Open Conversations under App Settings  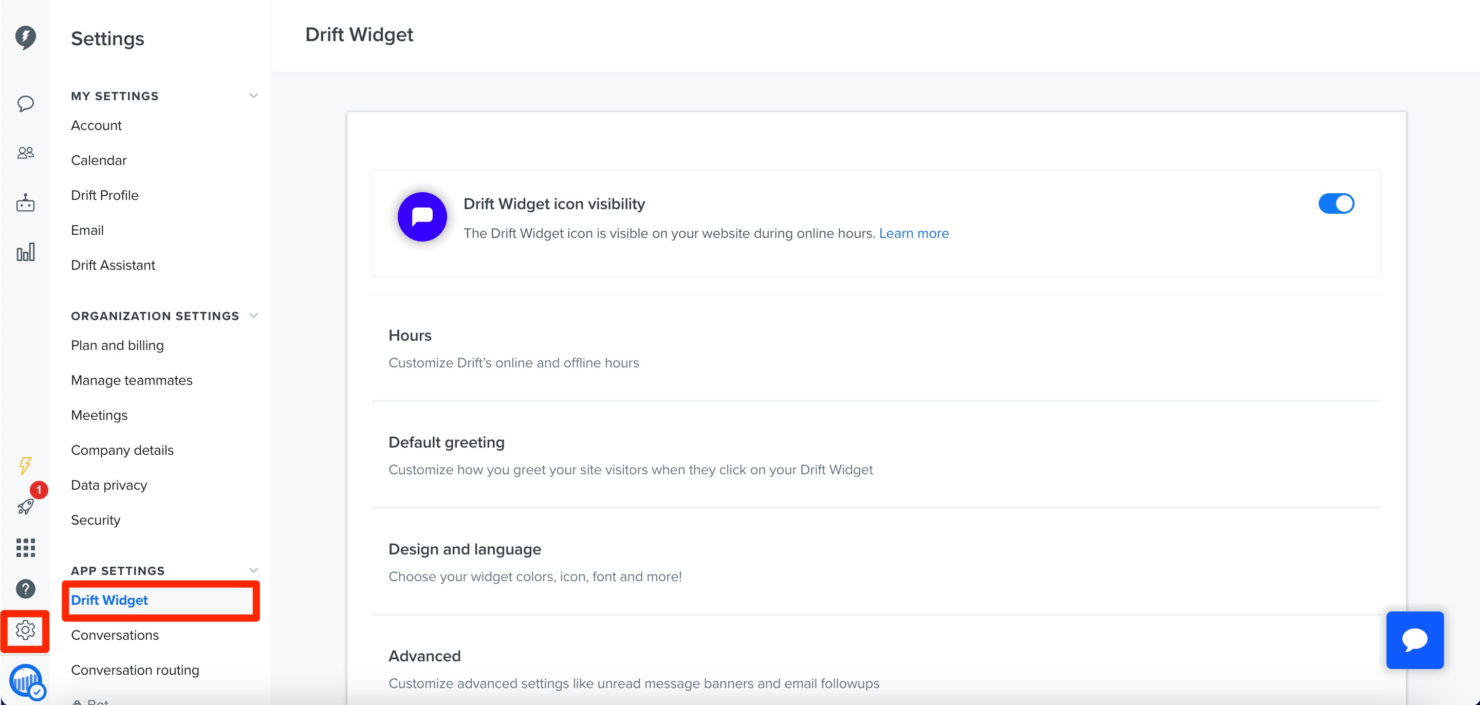coord(115,636)
